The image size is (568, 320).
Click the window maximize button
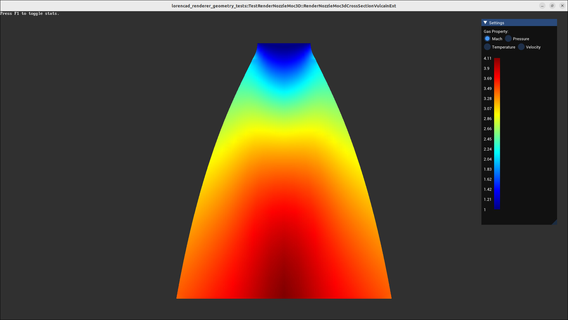point(552,6)
